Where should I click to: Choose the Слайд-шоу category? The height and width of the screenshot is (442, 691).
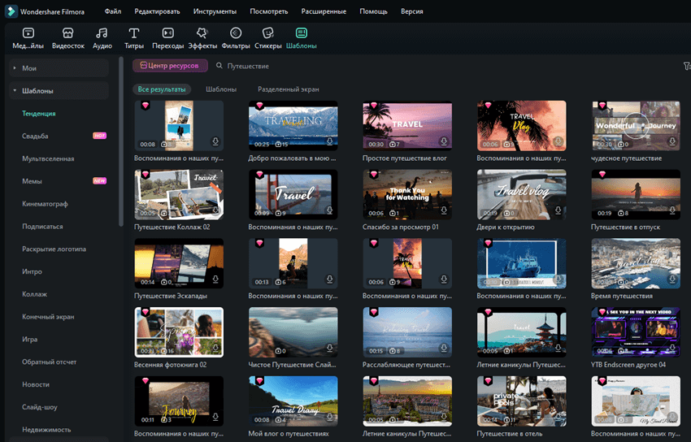pyautogui.click(x=39, y=407)
